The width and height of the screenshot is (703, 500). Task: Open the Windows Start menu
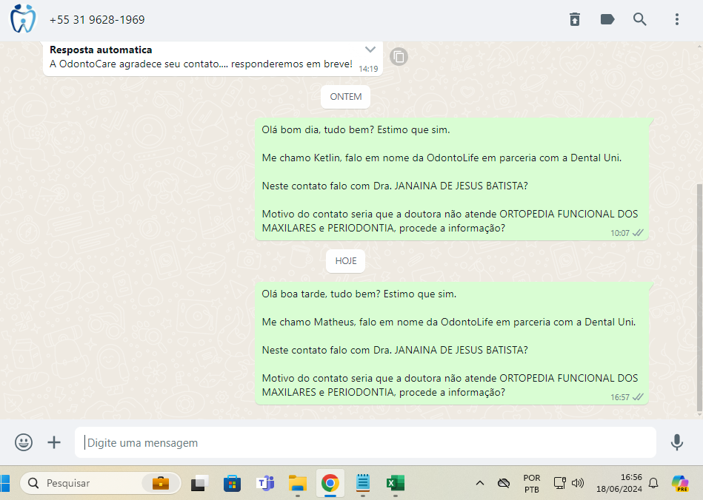(4, 483)
